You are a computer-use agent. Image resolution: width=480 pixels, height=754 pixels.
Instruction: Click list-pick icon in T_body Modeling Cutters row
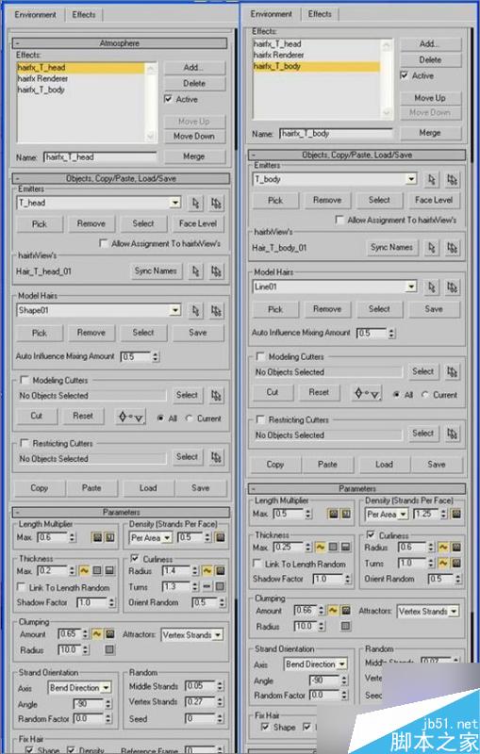tap(452, 371)
